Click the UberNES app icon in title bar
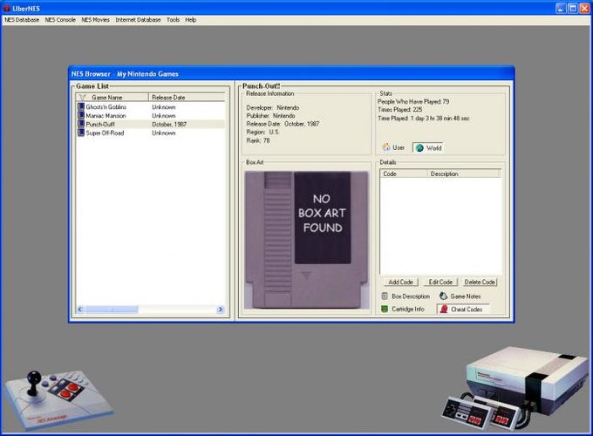Image resolution: width=593 pixels, height=436 pixels. (7, 8)
